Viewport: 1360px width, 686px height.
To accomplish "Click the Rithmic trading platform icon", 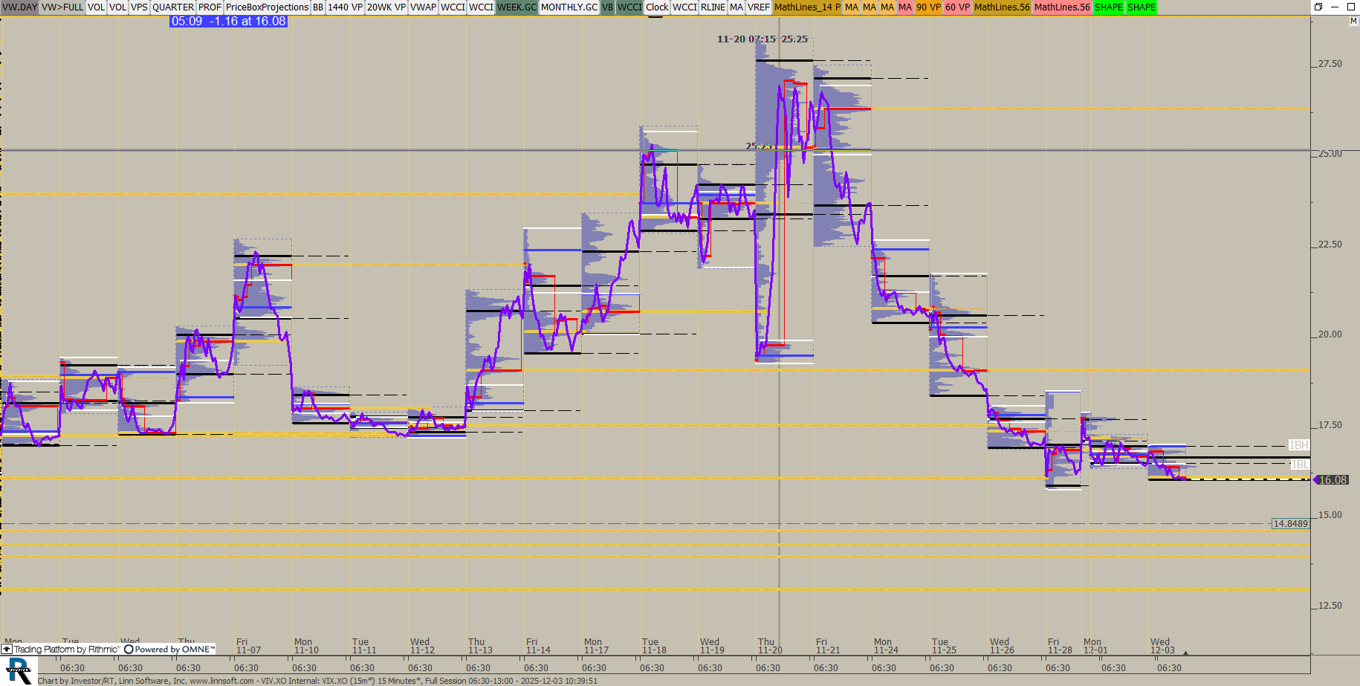I will 7,650.
